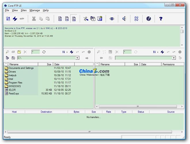The height and width of the screenshot is (144, 190).
Task: Click the Destination column header in transfer queue
Action: (46, 112)
